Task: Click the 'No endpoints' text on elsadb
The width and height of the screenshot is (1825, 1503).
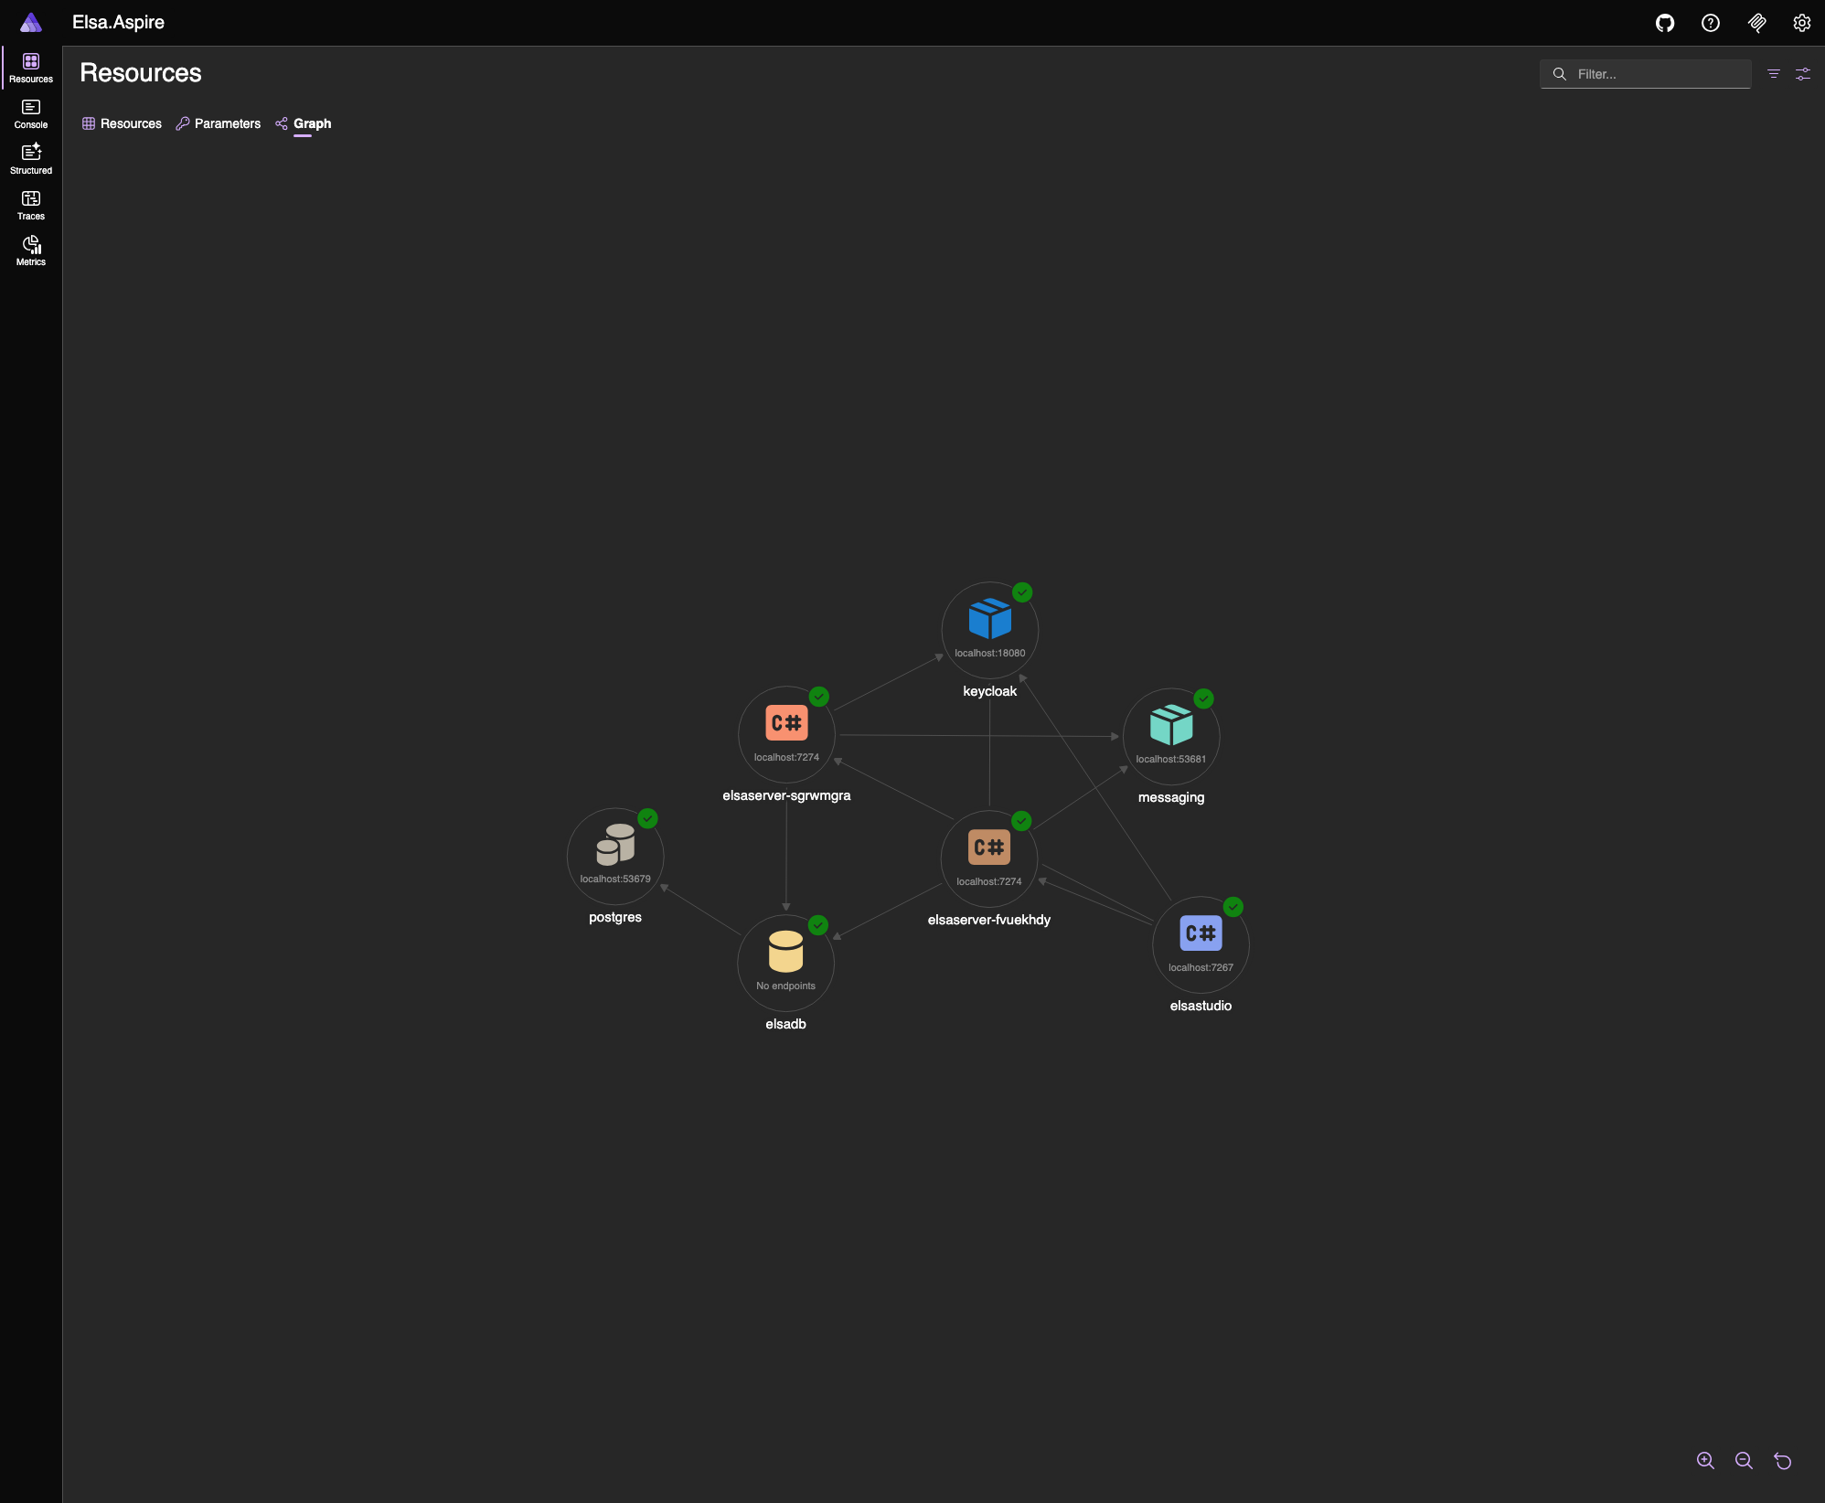Action: [x=785, y=986]
